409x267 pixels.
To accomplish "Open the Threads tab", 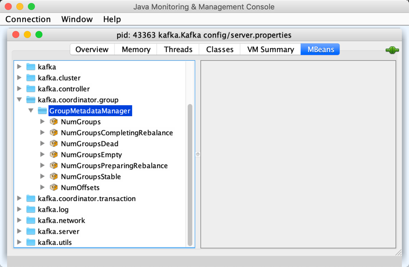I will pyautogui.click(x=178, y=50).
